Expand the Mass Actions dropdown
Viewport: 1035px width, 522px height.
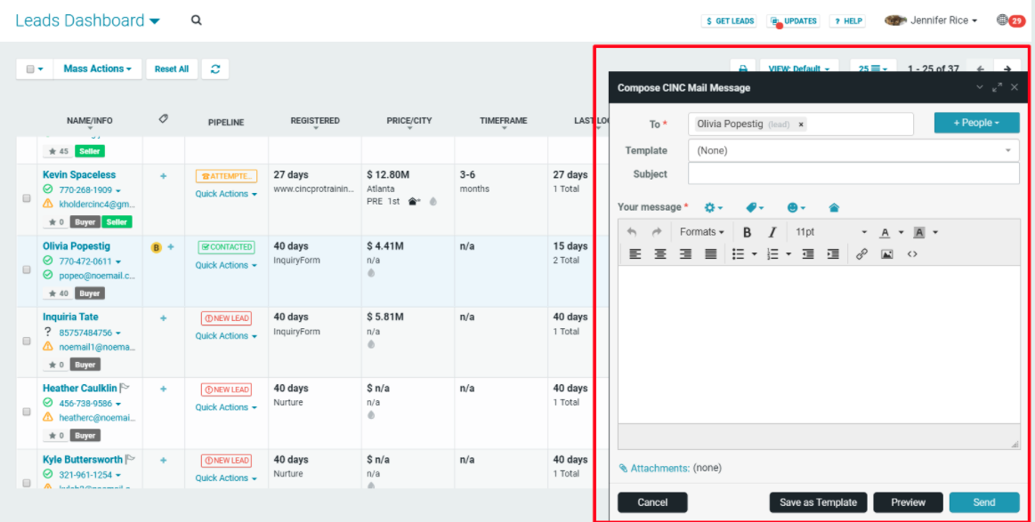pyautogui.click(x=97, y=68)
